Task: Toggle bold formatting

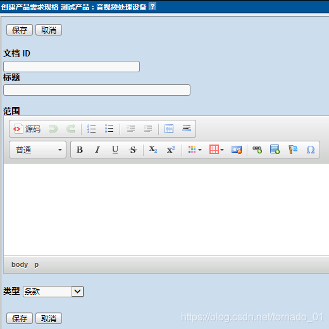Action: (x=80, y=150)
